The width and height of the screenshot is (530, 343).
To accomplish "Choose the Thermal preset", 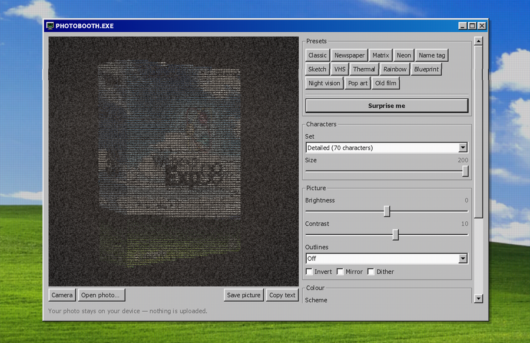I will click(x=364, y=69).
